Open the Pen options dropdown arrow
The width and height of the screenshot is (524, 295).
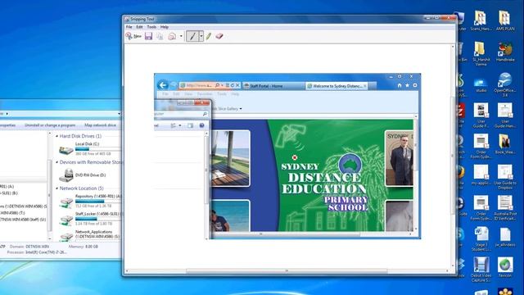201,36
